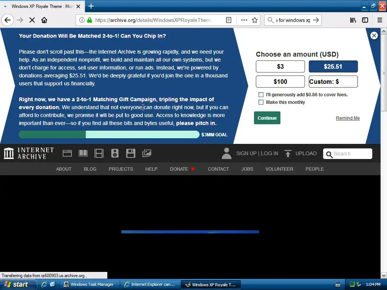
Task: Open the JOBS menu item
Action: point(247,169)
